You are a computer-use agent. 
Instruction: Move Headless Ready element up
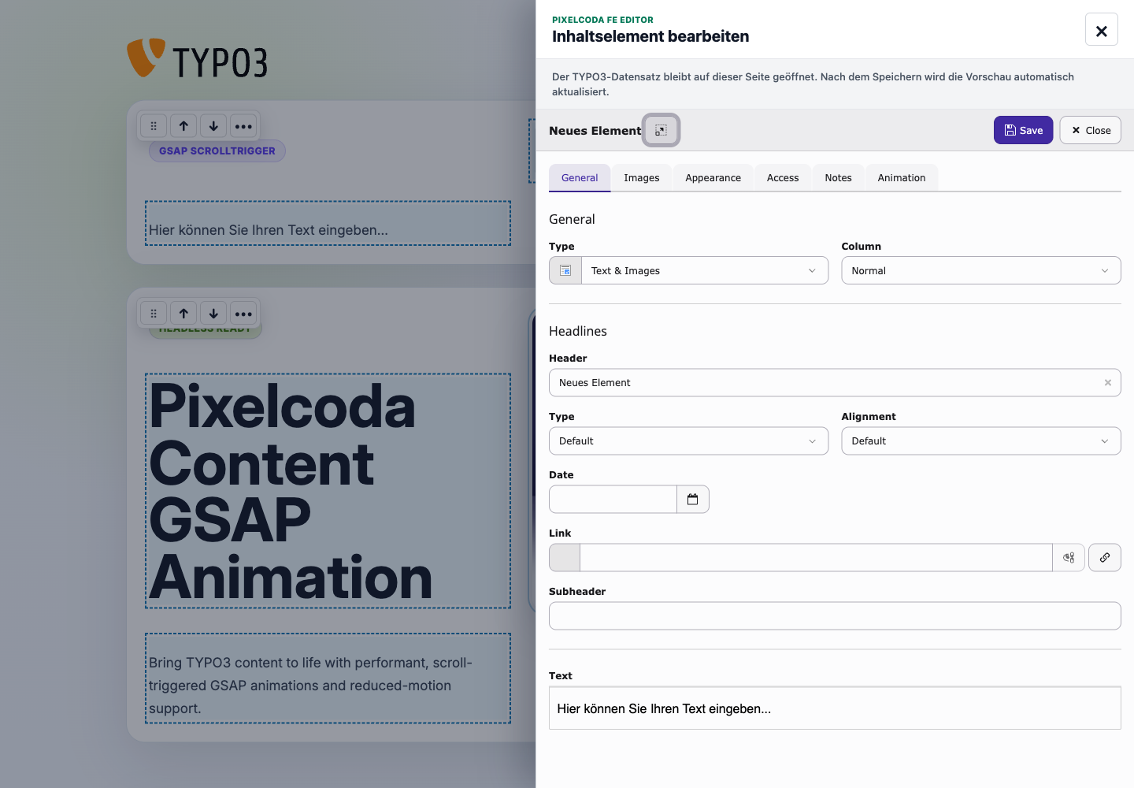pos(183,314)
